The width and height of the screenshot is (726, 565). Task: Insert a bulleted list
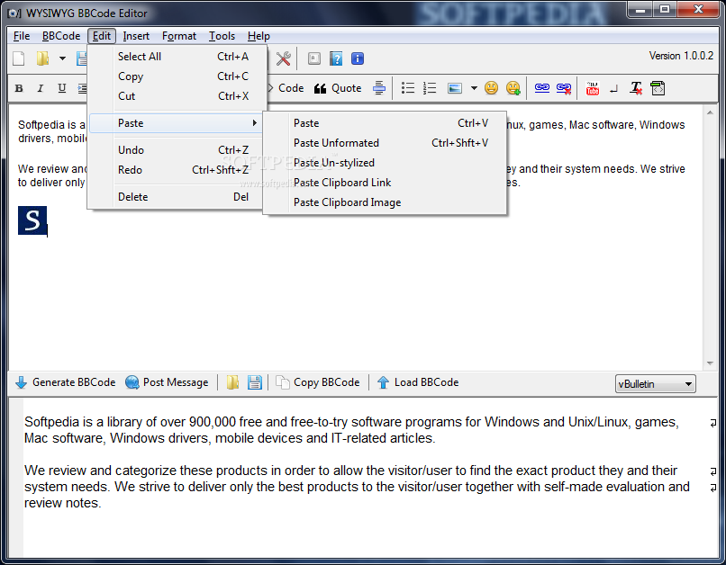click(x=408, y=88)
